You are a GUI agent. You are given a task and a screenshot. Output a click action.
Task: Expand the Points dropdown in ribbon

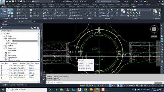(x=24, y=10)
